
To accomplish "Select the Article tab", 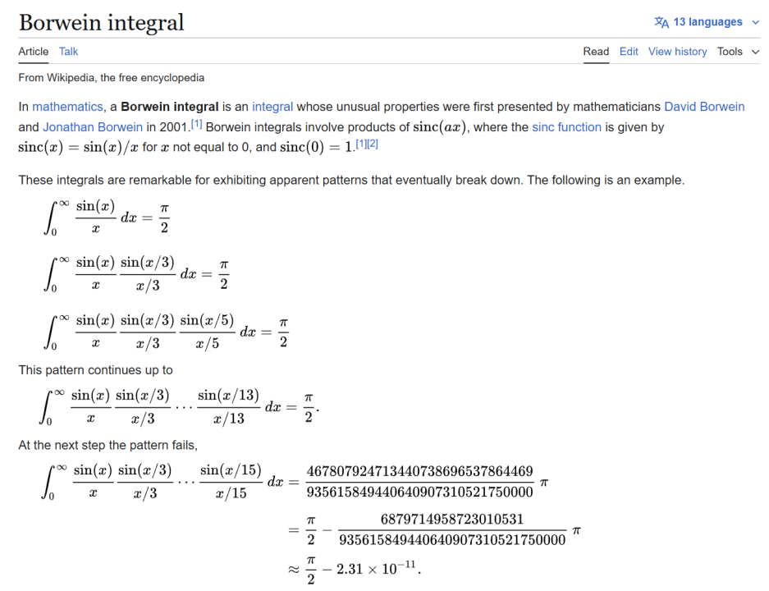I will point(34,52).
